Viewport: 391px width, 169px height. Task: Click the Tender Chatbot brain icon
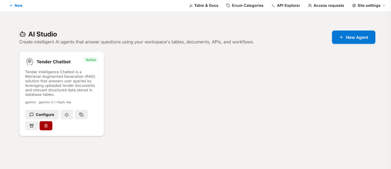pyautogui.click(x=30, y=61)
